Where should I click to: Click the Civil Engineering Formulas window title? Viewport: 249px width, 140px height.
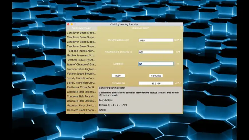pos(124,24)
